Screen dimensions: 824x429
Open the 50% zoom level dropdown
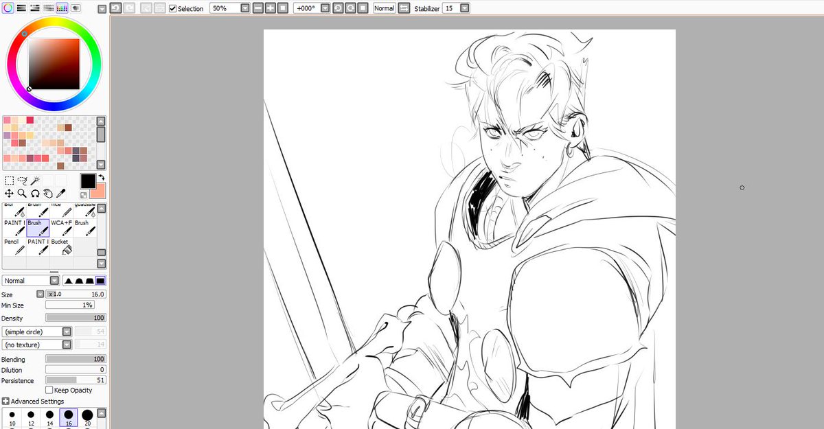click(x=245, y=8)
